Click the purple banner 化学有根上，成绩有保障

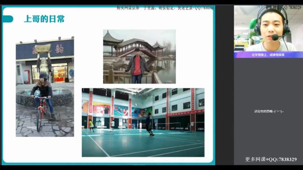268,55
